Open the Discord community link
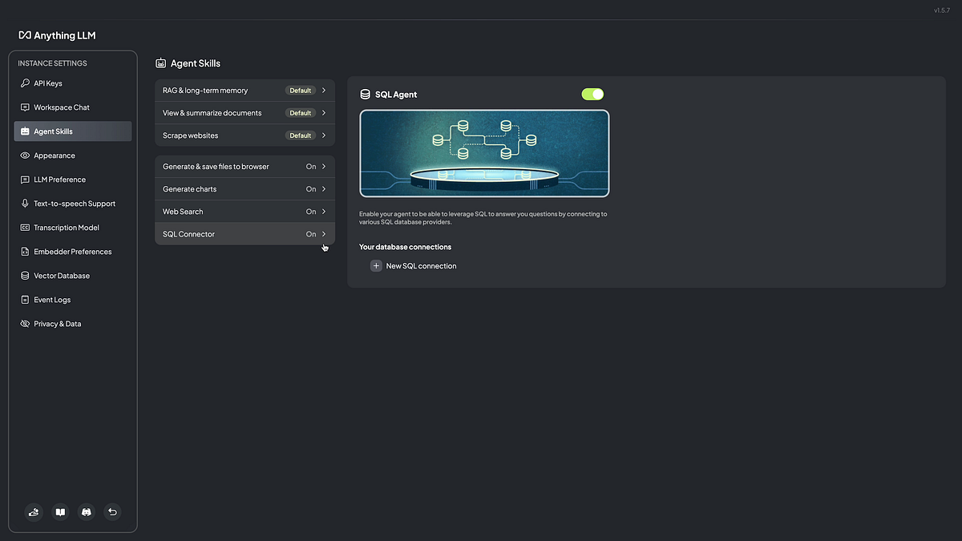The height and width of the screenshot is (541, 962). [86, 511]
